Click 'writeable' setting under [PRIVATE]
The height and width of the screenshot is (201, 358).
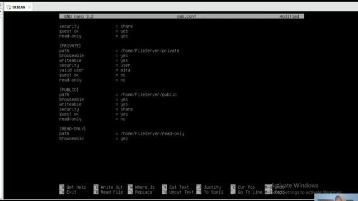pos(70,60)
